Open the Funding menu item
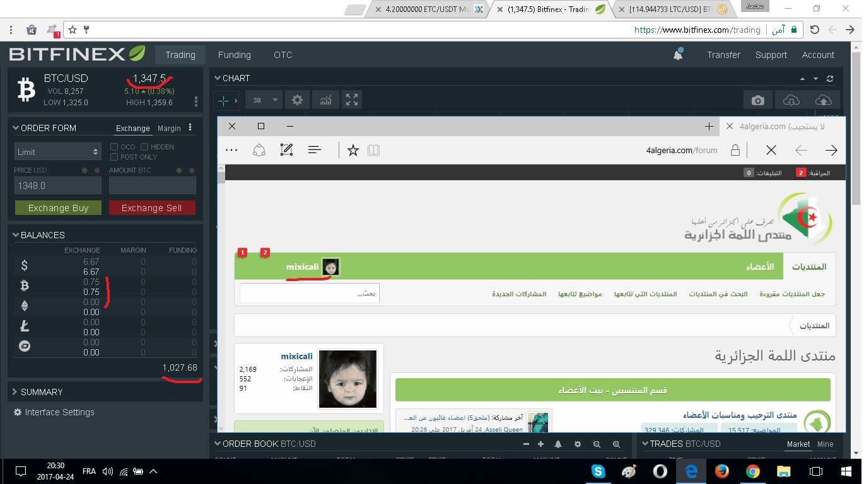Screen dimensions: 864x484 [x=234, y=55]
